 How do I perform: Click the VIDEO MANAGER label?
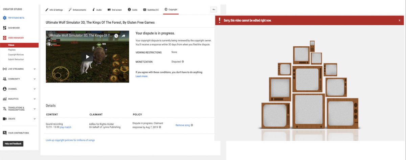point(16,38)
